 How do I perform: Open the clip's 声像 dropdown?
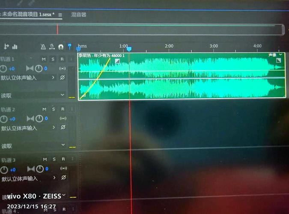(x=275, y=55)
